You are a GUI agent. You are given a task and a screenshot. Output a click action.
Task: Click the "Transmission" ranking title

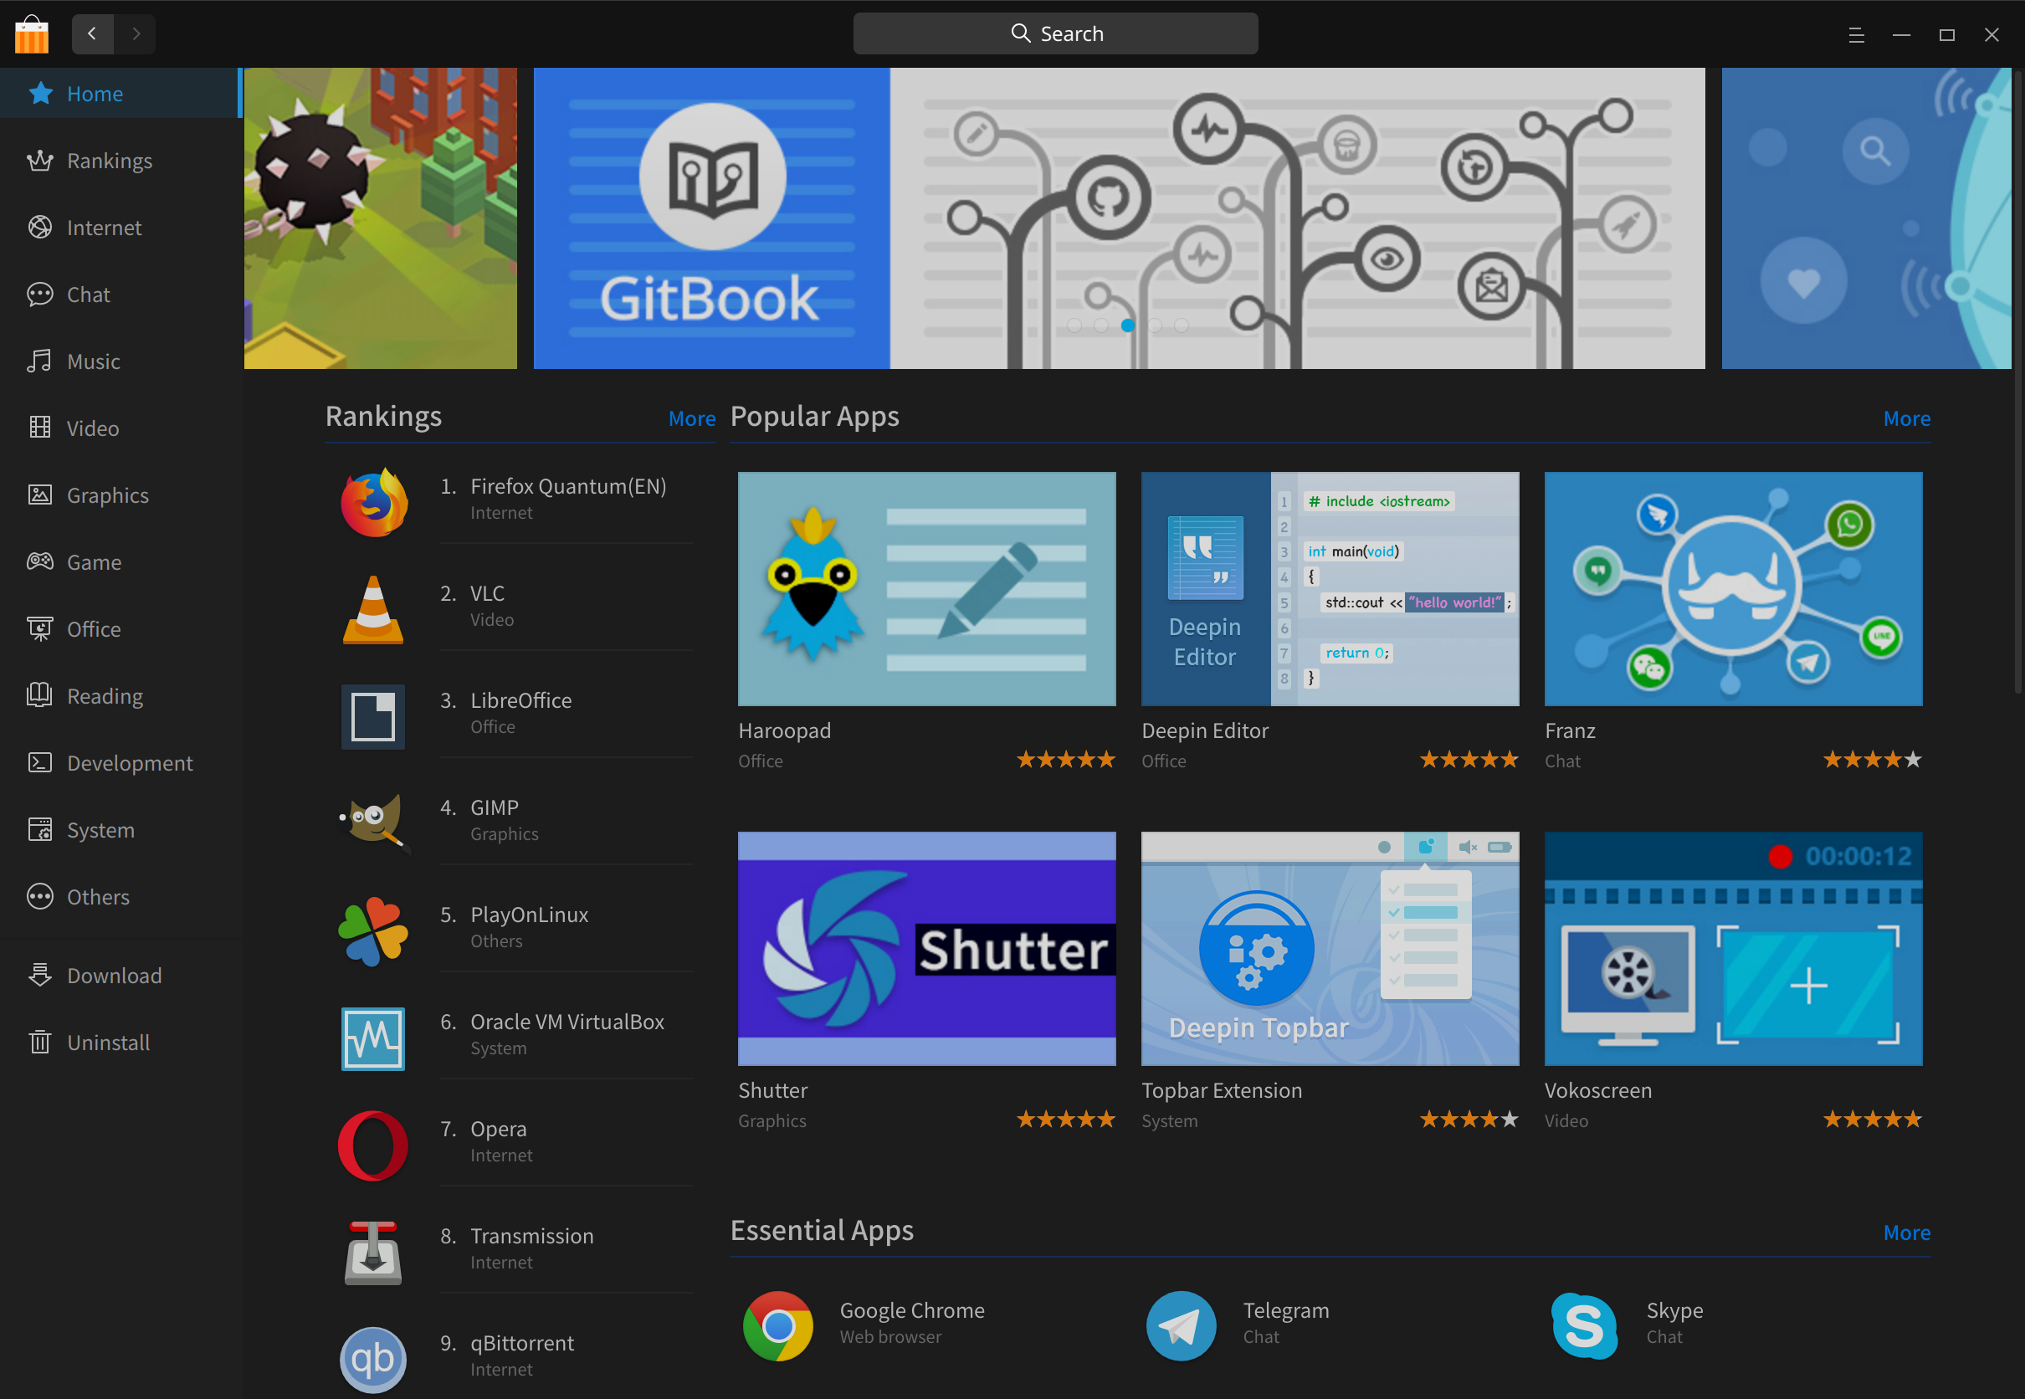point(532,1236)
